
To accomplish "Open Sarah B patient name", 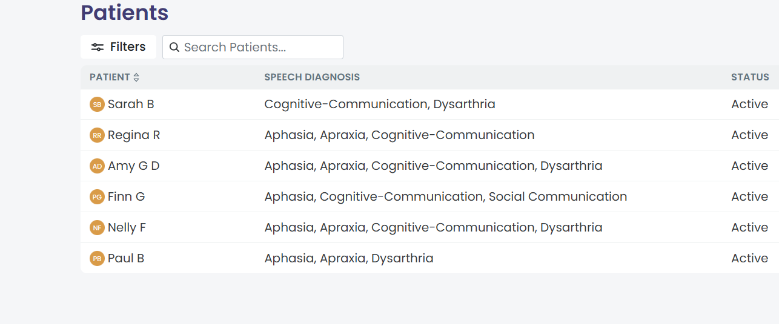I will click(131, 105).
